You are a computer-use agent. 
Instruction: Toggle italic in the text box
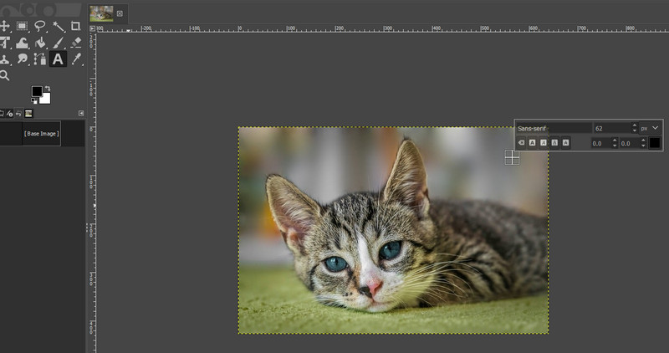pyautogui.click(x=543, y=142)
